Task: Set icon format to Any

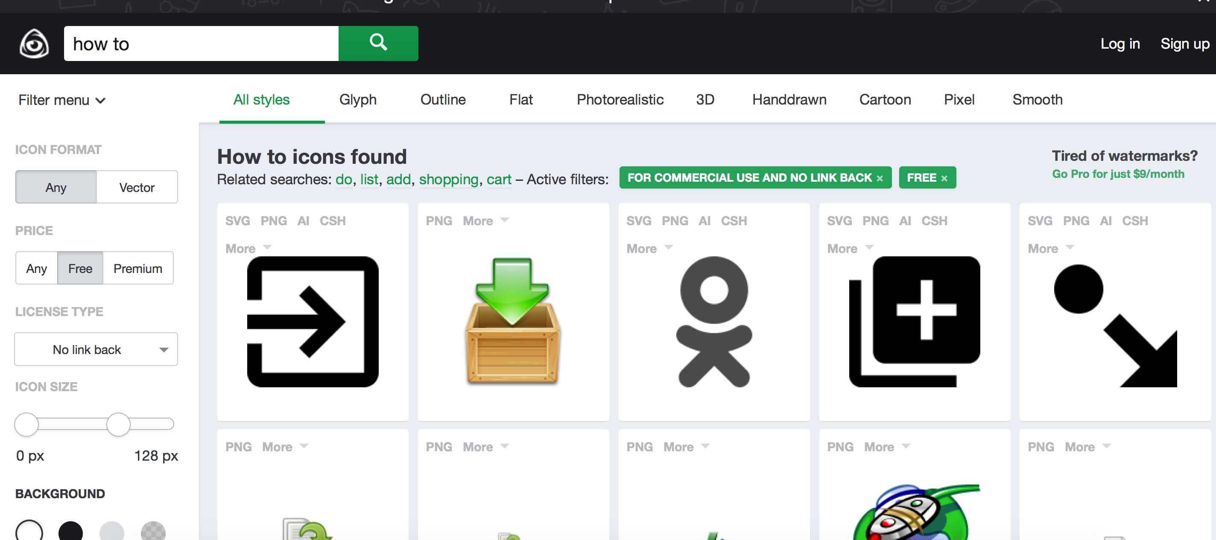Action: coord(56,187)
